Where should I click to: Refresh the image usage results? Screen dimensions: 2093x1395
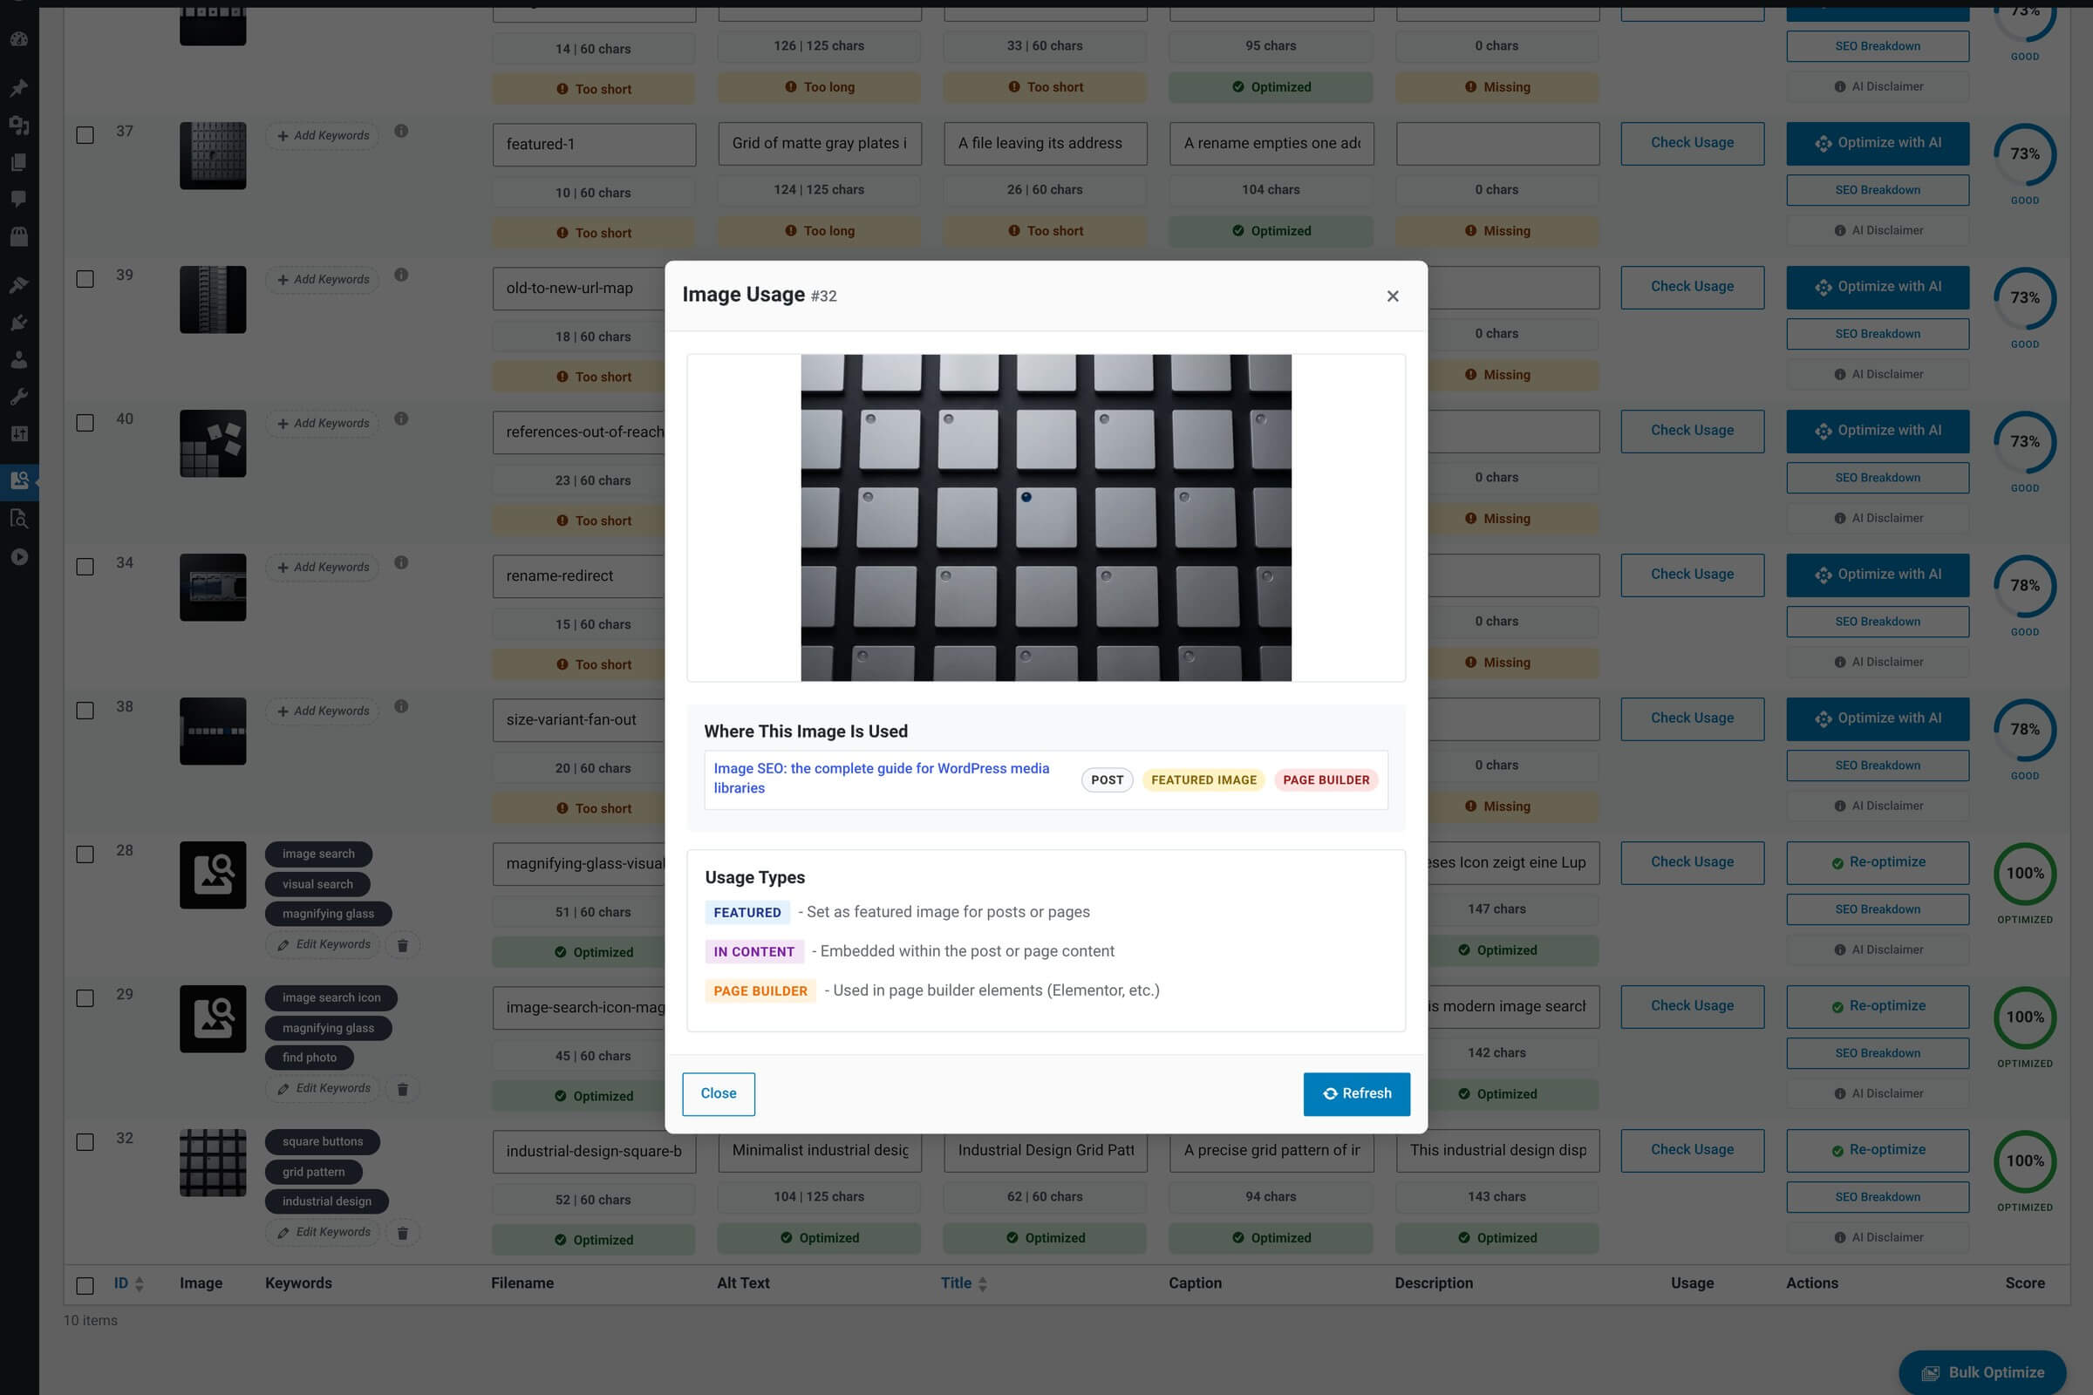tap(1356, 1093)
